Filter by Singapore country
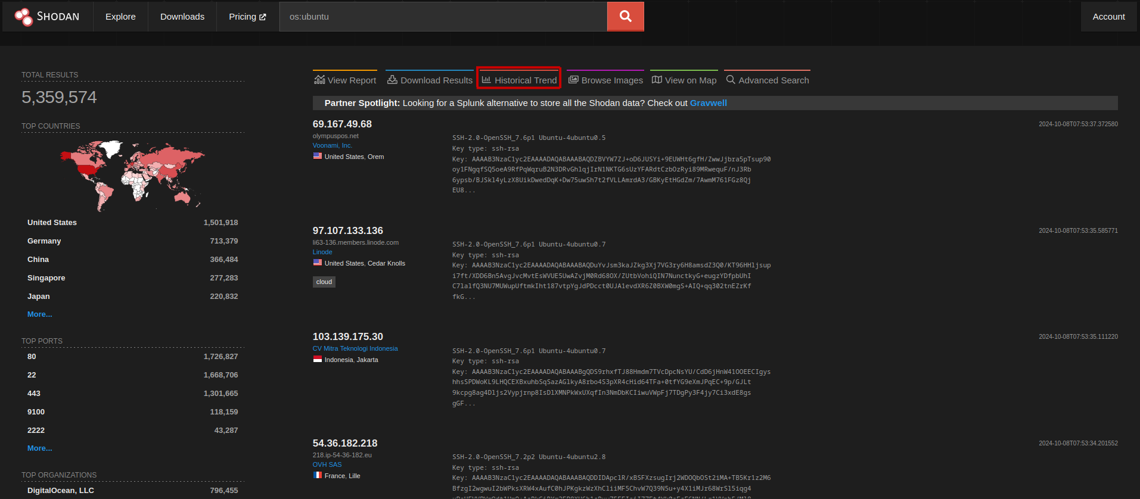 click(46, 278)
